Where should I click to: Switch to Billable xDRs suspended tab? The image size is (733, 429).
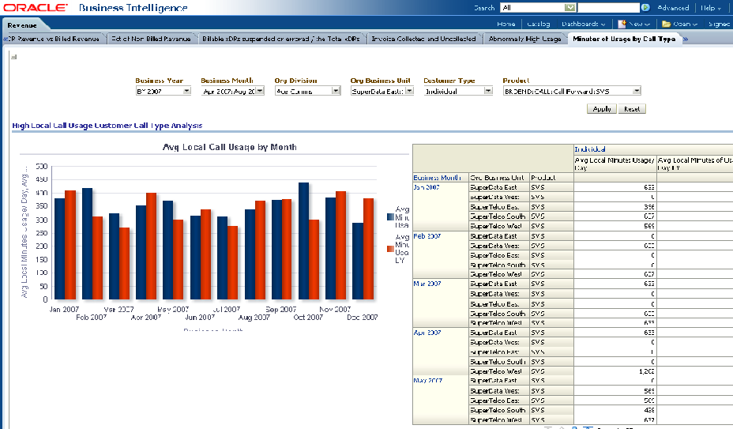point(281,39)
